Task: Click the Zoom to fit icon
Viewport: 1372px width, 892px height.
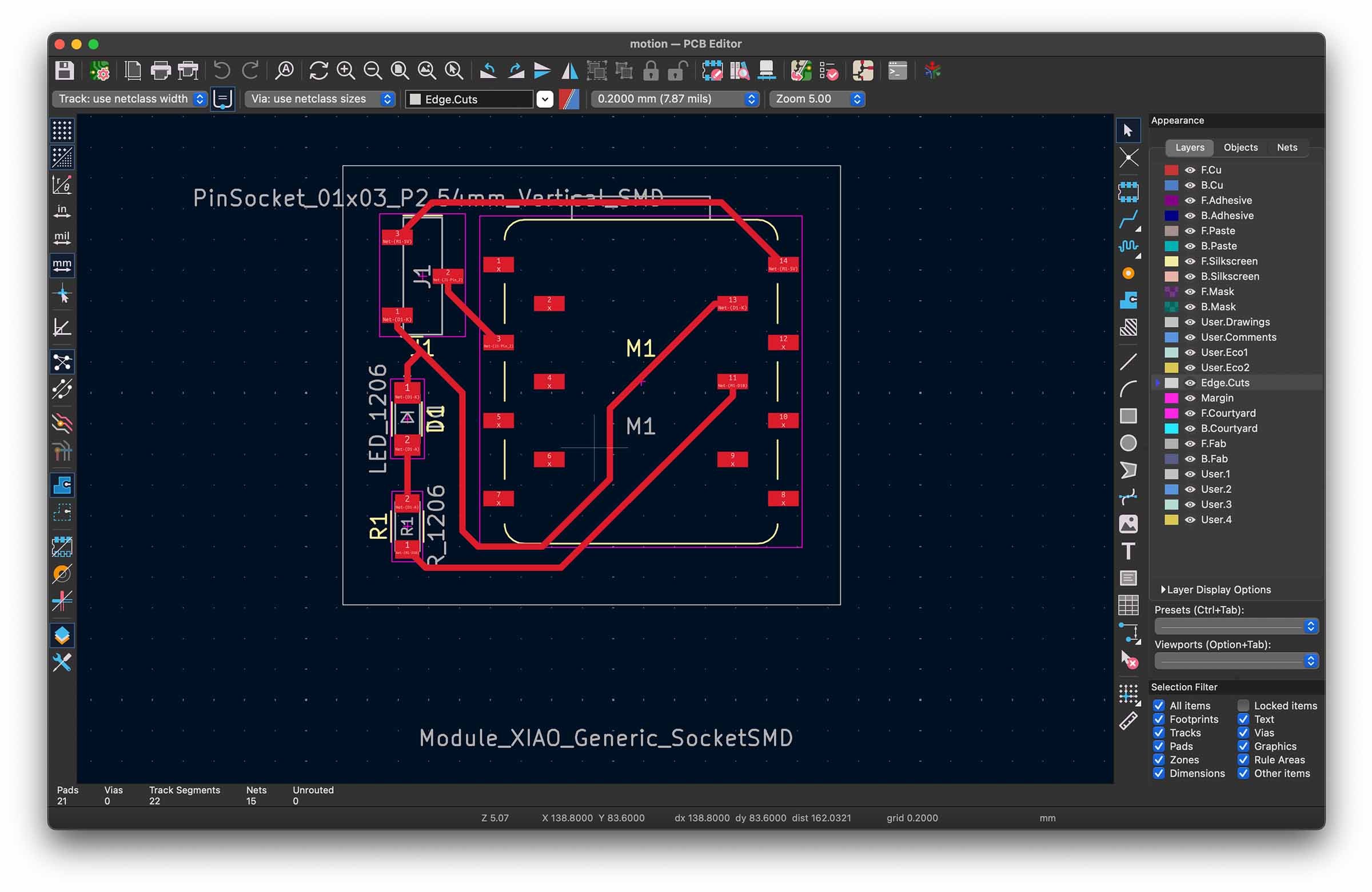Action: tap(400, 71)
